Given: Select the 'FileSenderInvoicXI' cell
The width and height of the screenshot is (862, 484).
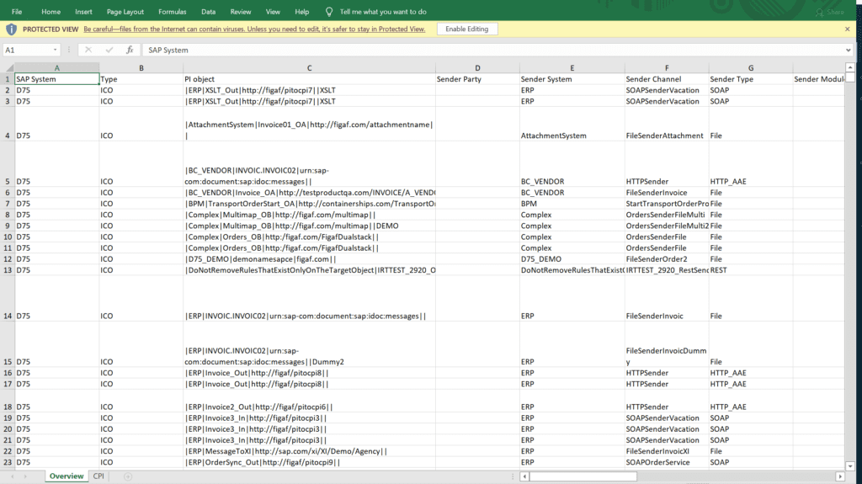Looking at the screenshot, I should (667, 451).
